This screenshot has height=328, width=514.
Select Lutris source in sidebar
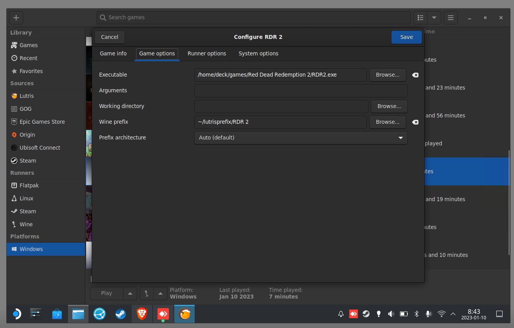[46, 96]
